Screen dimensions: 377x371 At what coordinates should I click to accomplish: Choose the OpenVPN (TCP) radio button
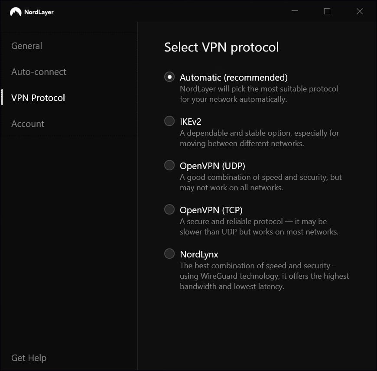(169, 209)
